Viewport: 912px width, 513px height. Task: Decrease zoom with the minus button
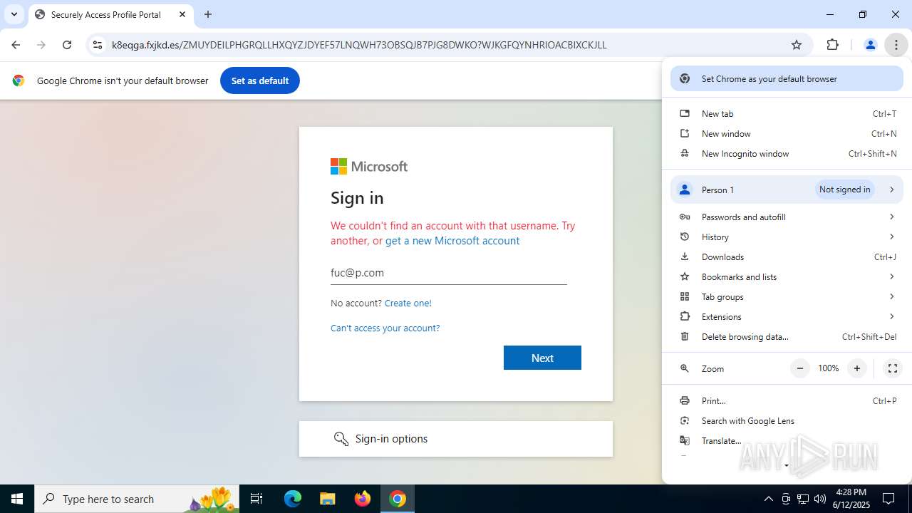800,368
